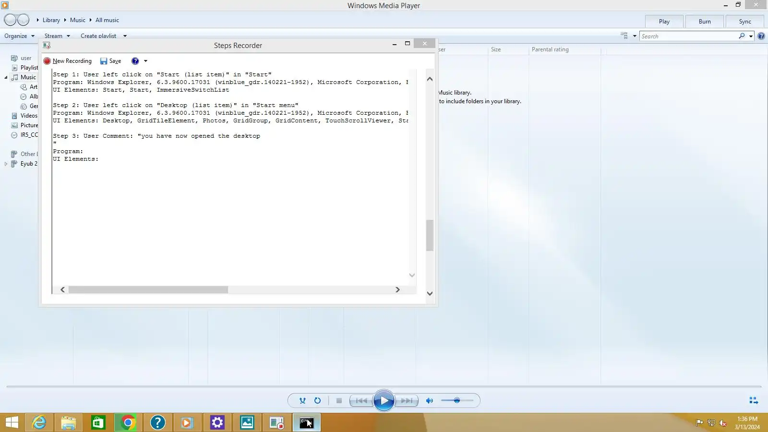Open Windows Media Player taskbar icon
768x432 pixels.
tap(188, 422)
